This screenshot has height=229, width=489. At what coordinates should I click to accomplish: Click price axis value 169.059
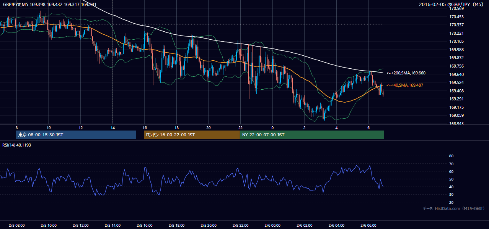456,115
